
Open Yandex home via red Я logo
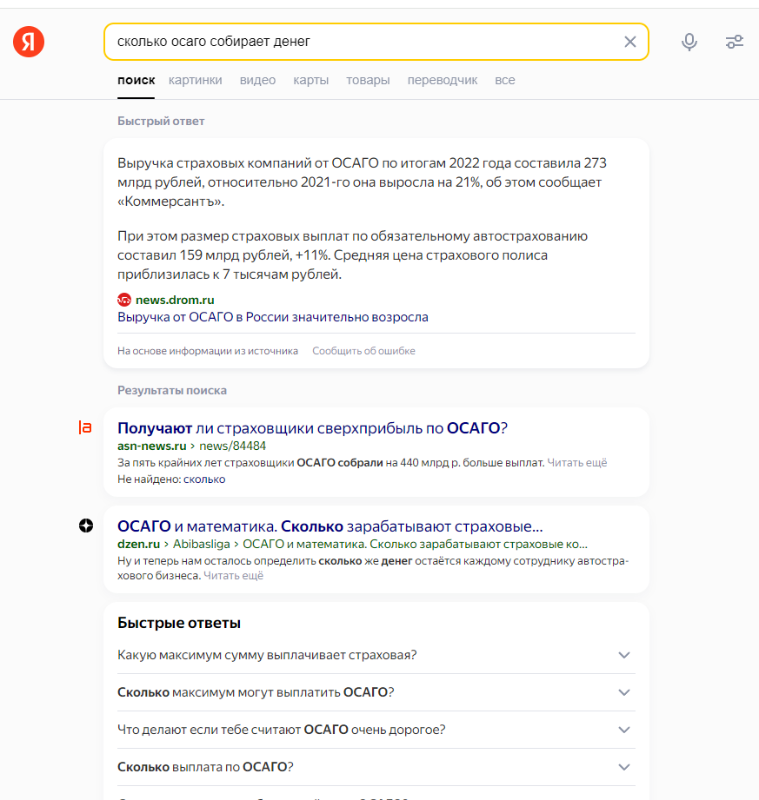point(29,42)
